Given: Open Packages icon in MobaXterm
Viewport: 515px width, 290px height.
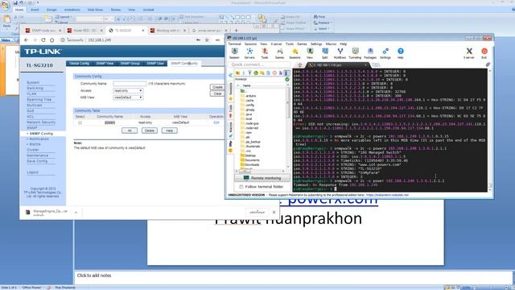Looking at the screenshot, I should 370,53.
